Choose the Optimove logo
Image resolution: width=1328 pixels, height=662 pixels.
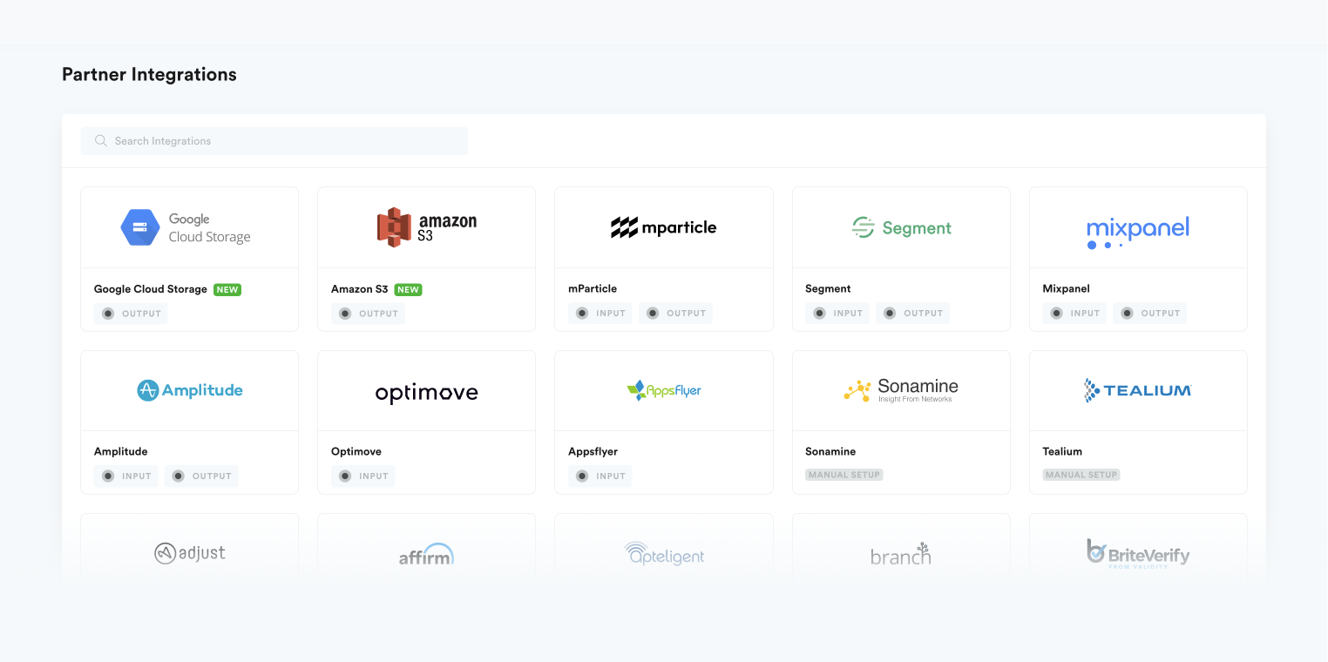coord(427,393)
